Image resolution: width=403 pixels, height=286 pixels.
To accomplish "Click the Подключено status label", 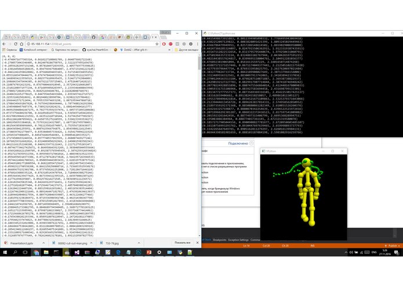I will [238, 144].
